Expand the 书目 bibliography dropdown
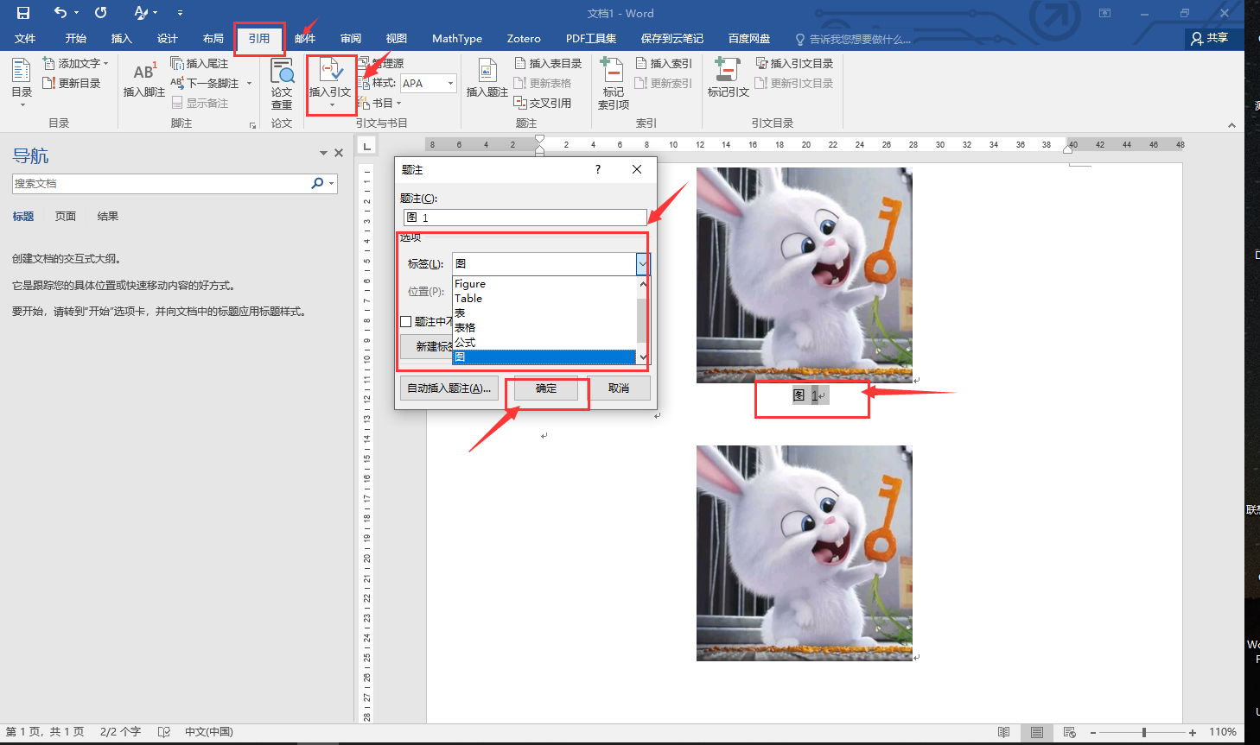This screenshot has height=745, width=1260. (x=380, y=103)
